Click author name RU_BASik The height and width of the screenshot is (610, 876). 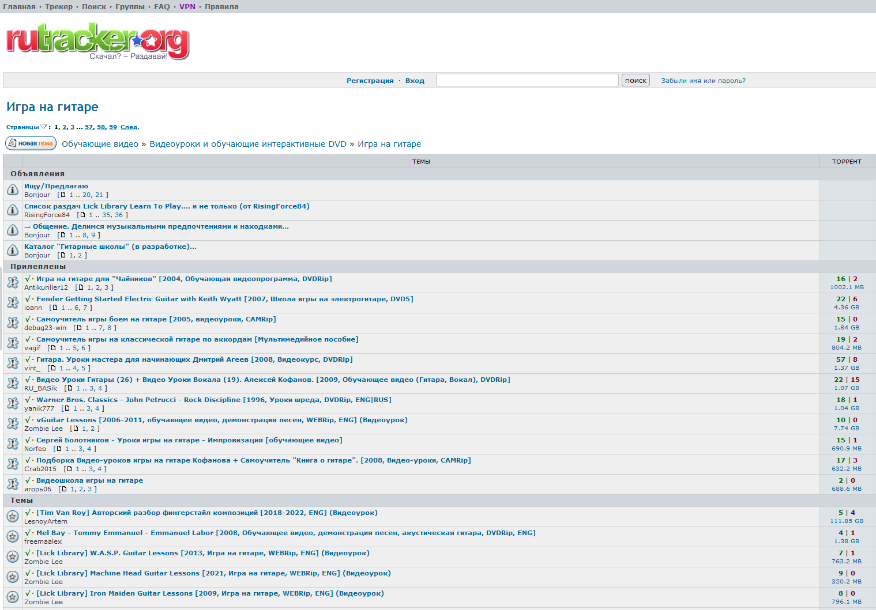click(x=41, y=388)
